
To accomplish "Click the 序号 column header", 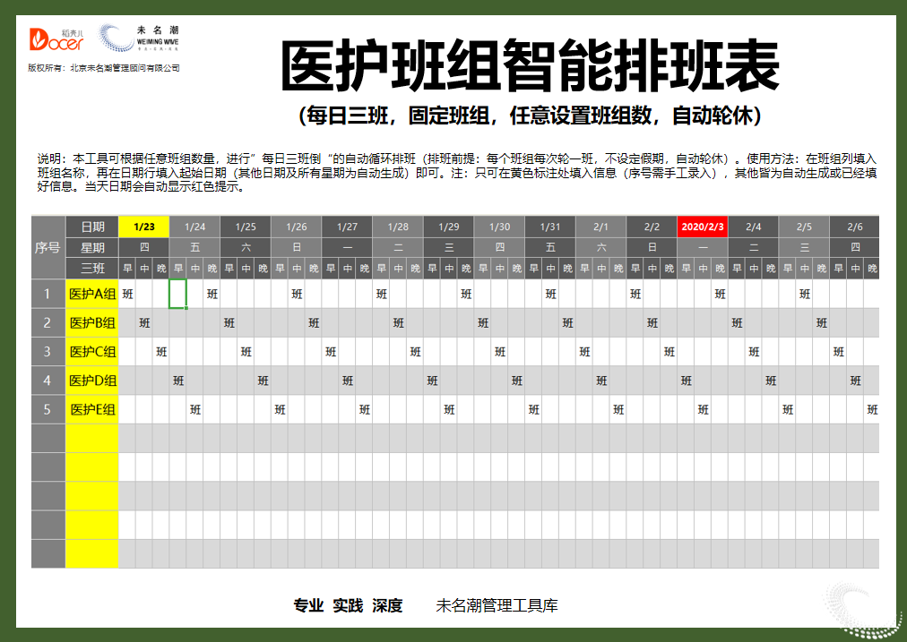I will click(x=48, y=246).
